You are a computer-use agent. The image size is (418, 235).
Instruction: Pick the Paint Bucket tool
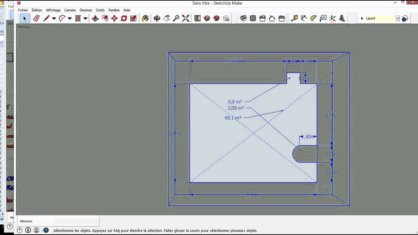coord(145,19)
